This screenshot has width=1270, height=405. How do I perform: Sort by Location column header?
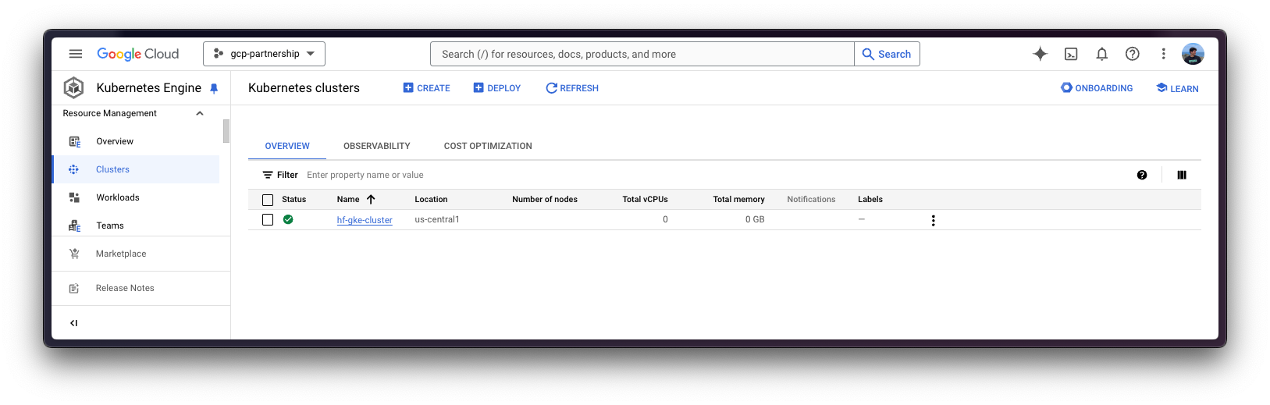(431, 200)
